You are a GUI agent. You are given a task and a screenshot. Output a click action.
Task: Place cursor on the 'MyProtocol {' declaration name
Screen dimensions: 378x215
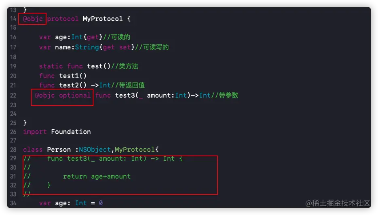click(107, 19)
